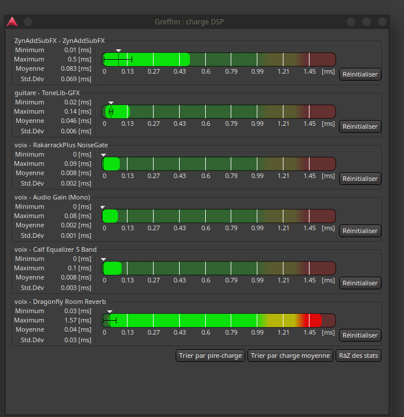Click the ZynAddSubFX average marker triangle
Screen dimensions: 404x417
click(x=119, y=50)
